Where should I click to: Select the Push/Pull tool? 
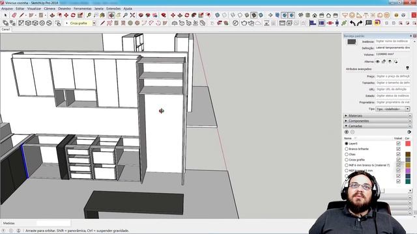click(x=52, y=16)
